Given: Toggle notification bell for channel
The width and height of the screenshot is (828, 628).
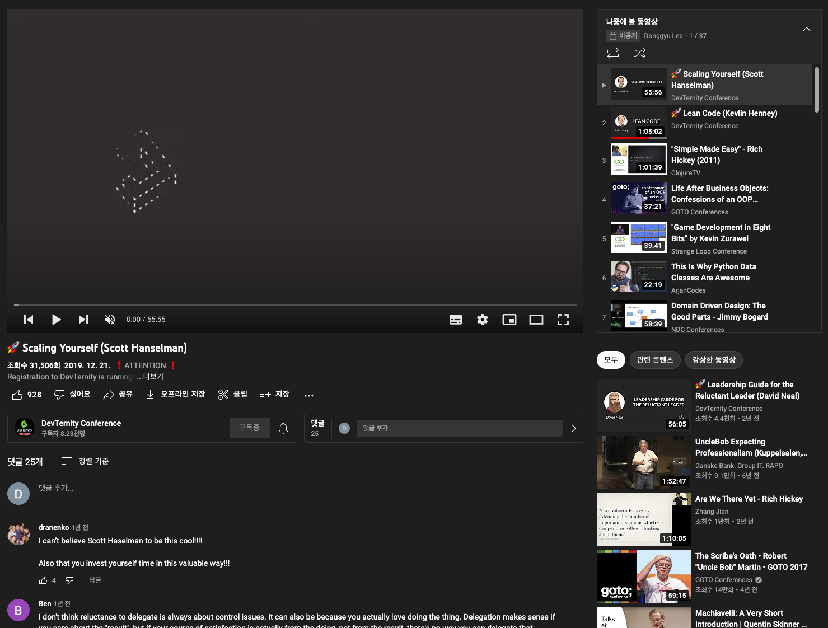Looking at the screenshot, I should (x=283, y=428).
